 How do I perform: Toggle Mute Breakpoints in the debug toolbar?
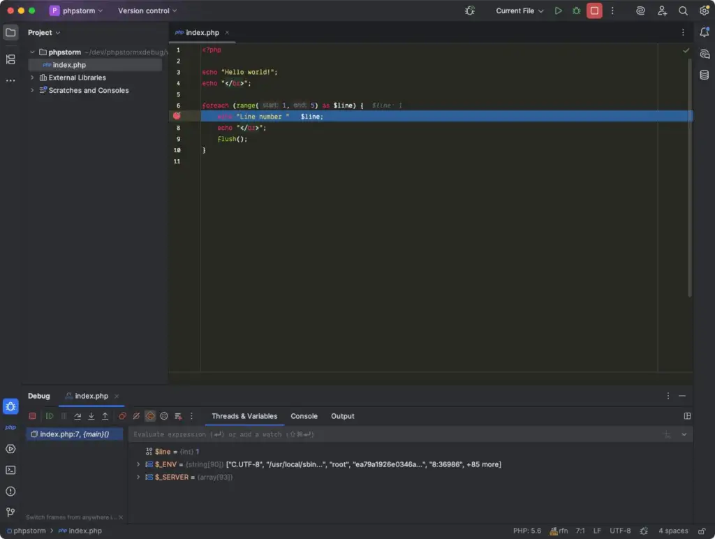coord(136,416)
